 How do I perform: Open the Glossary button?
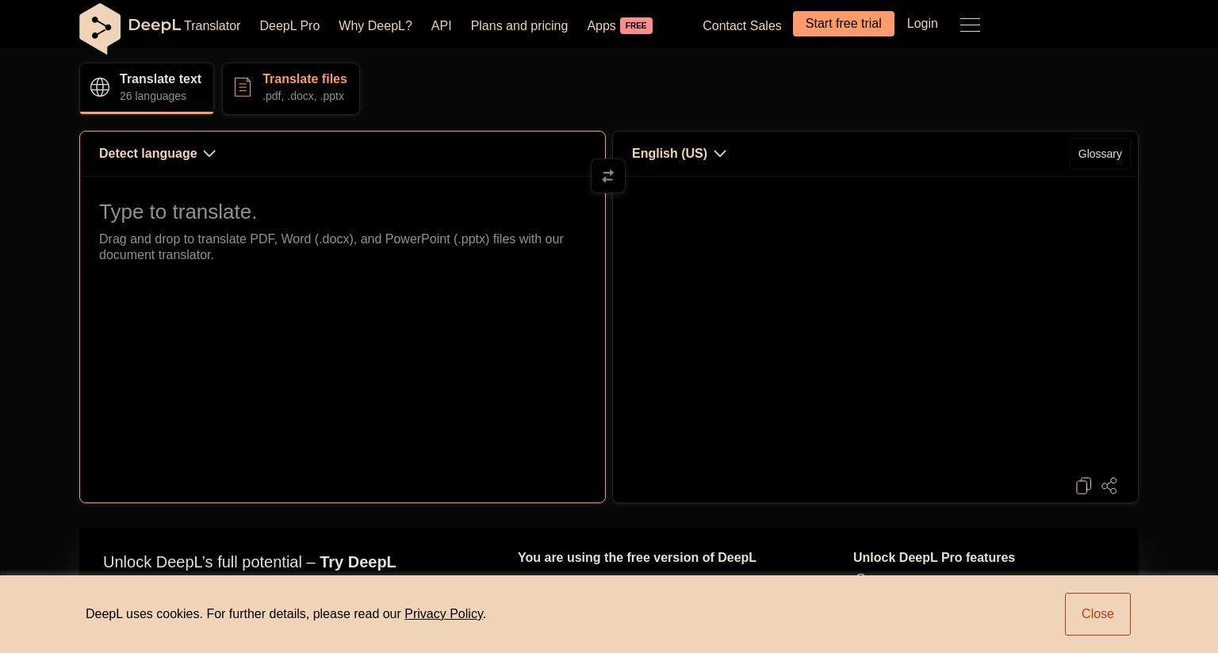[1100, 154]
